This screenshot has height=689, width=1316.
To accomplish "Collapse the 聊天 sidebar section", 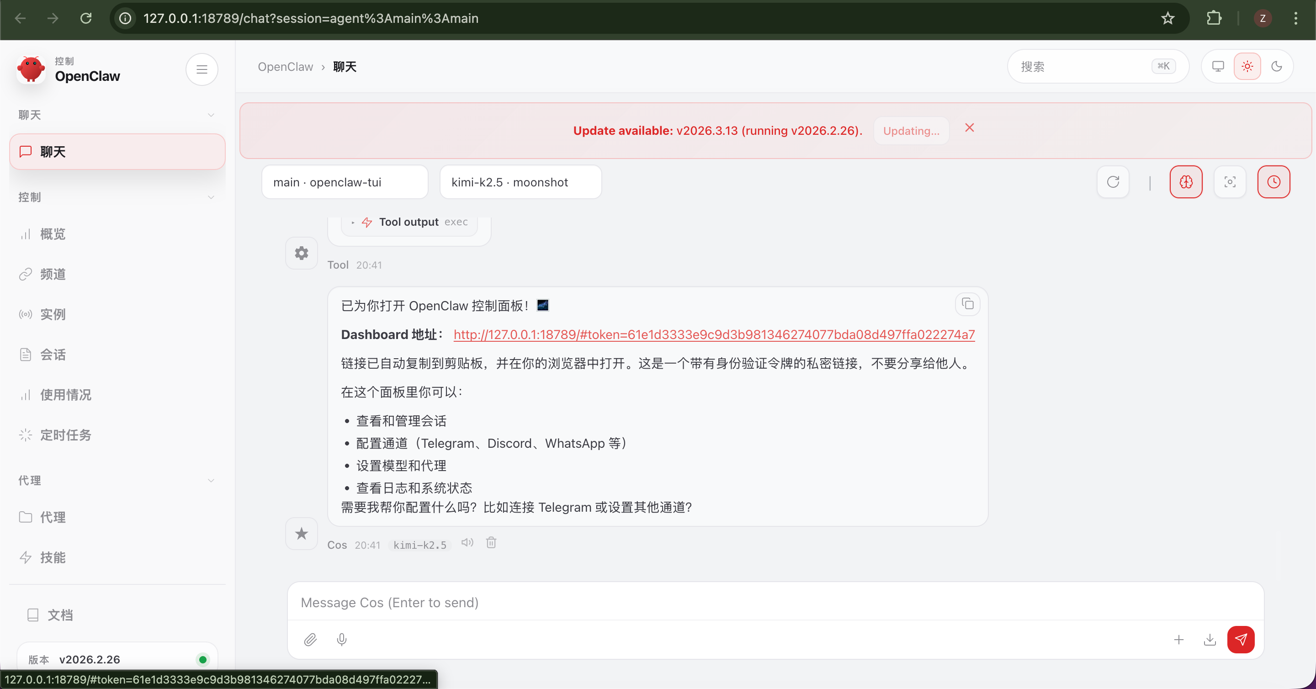I will [117, 115].
